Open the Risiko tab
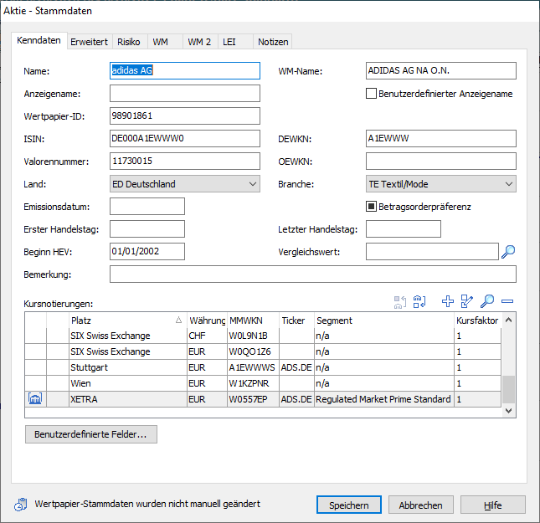540x523 pixels. pyautogui.click(x=129, y=41)
